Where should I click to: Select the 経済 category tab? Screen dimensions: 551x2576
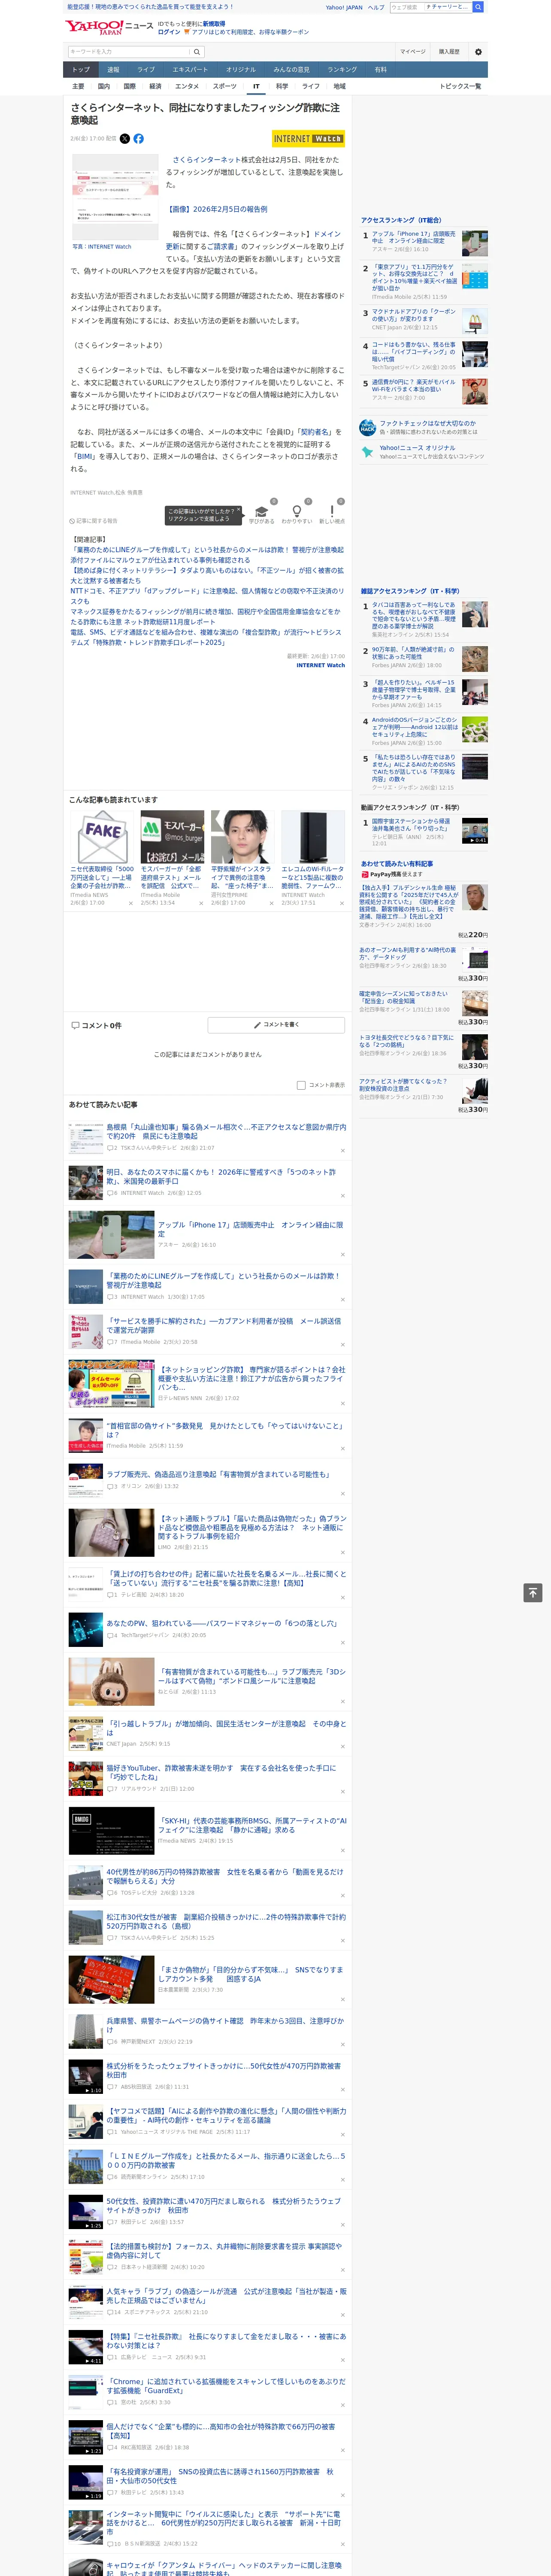tap(155, 86)
